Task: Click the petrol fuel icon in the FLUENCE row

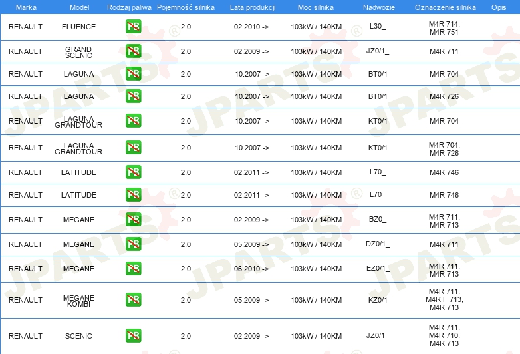Action: click(133, 26)
